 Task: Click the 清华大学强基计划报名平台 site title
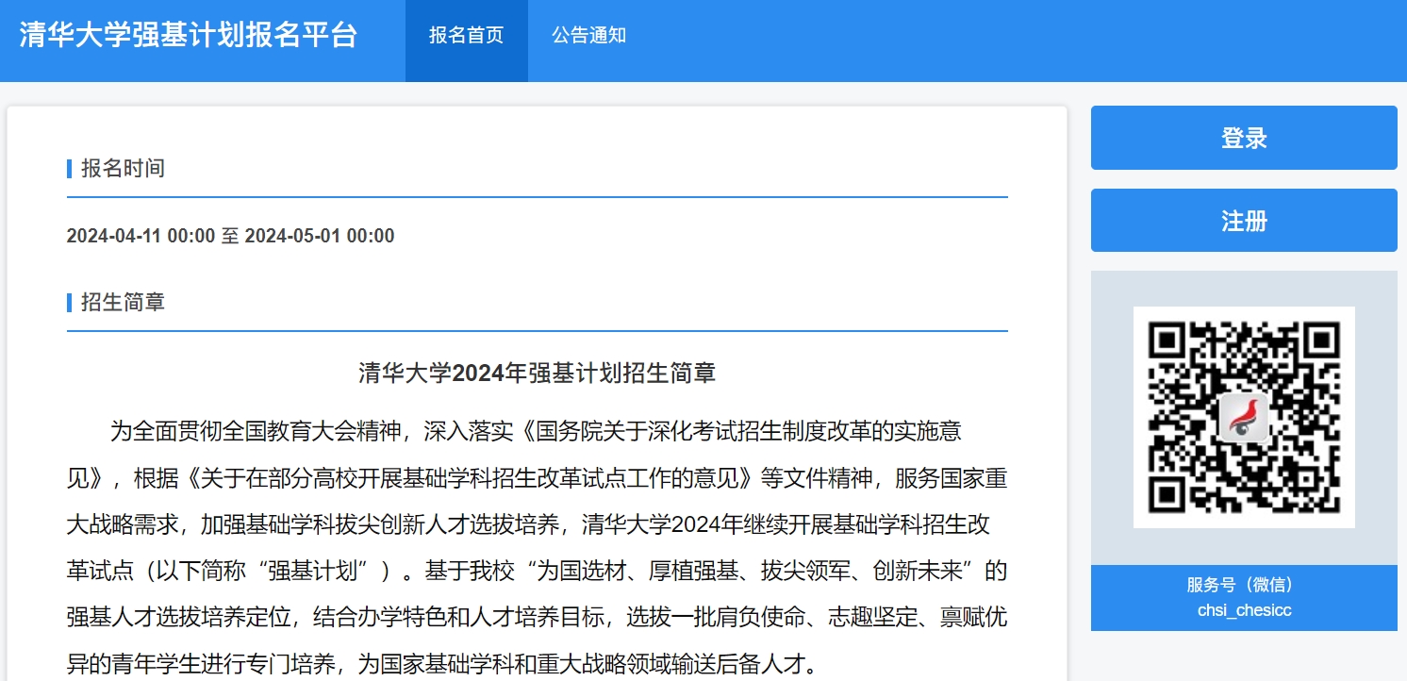pyautogui.click(x=189, y=36)
